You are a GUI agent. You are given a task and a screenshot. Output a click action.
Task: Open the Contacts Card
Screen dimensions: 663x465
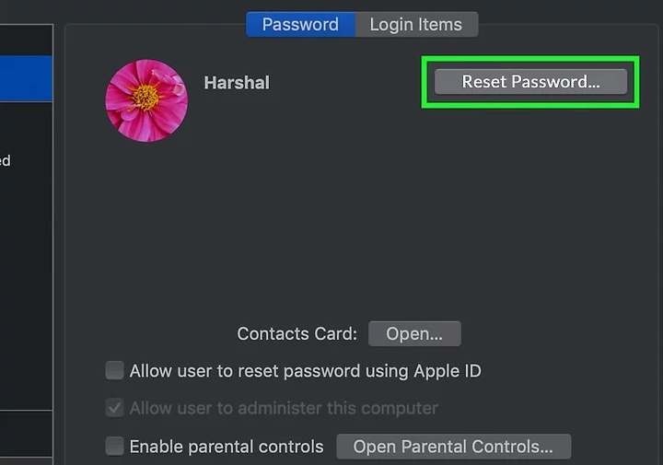pyautogui.click(x=414, y=333)
